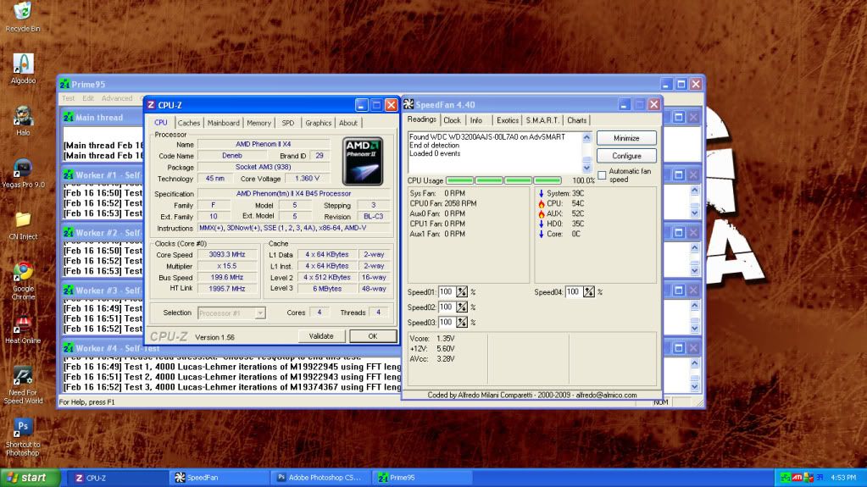The image size is (867, 487).
Task: Switch to the SpeedFan taskbar button
Action: (x=218, y=478)
